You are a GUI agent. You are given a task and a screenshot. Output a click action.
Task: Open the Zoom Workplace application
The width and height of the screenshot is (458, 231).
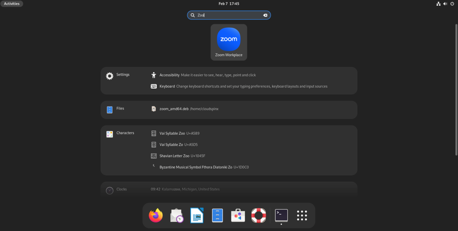pyautogui.click(x=229, y=42)
